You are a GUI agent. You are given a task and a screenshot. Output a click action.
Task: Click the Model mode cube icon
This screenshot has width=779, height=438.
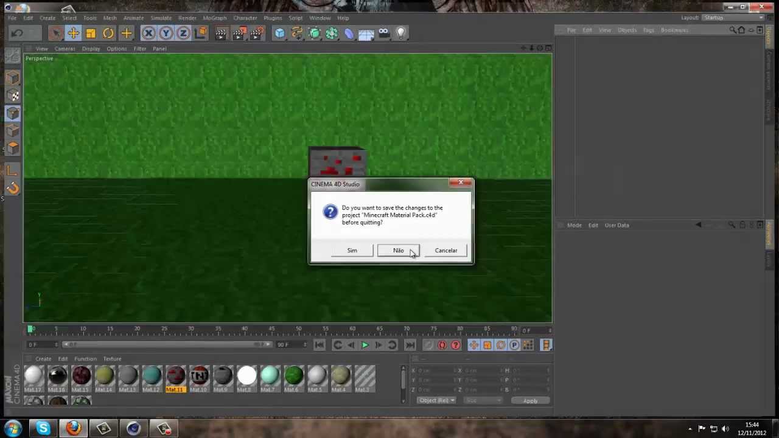coord(13,78)
